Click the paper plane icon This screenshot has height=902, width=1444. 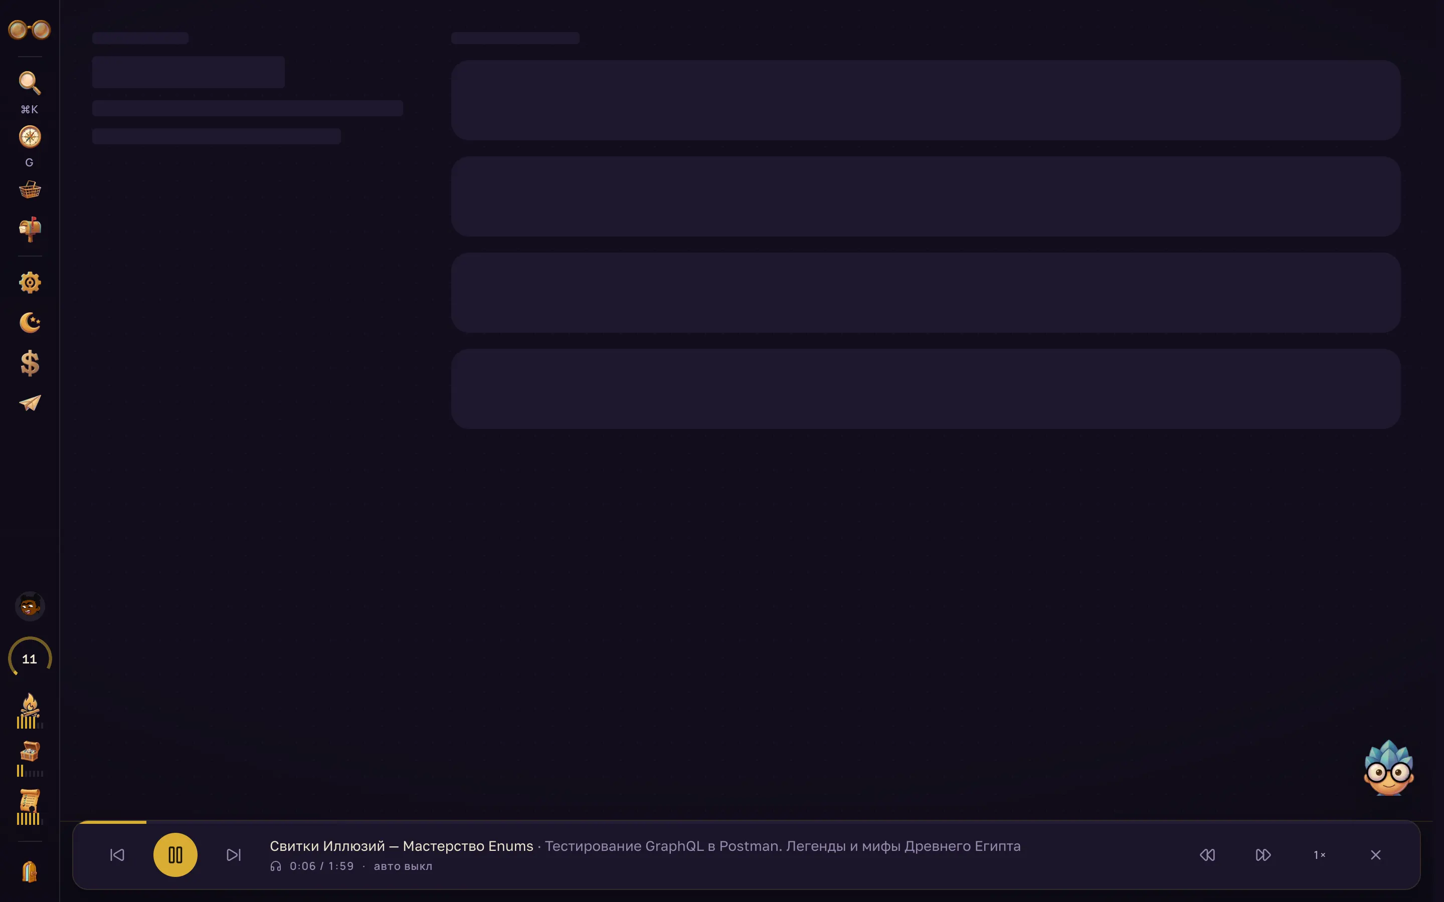point(29,403)
